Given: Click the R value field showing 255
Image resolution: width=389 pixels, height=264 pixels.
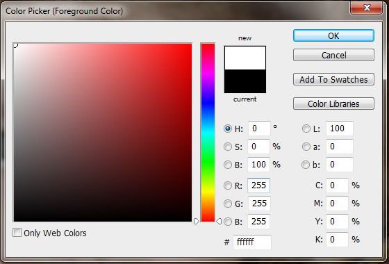Looking at the screenshot, I should pos(258,185).
